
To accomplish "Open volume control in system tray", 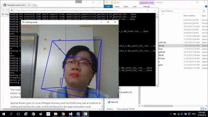I will point(182,114).
